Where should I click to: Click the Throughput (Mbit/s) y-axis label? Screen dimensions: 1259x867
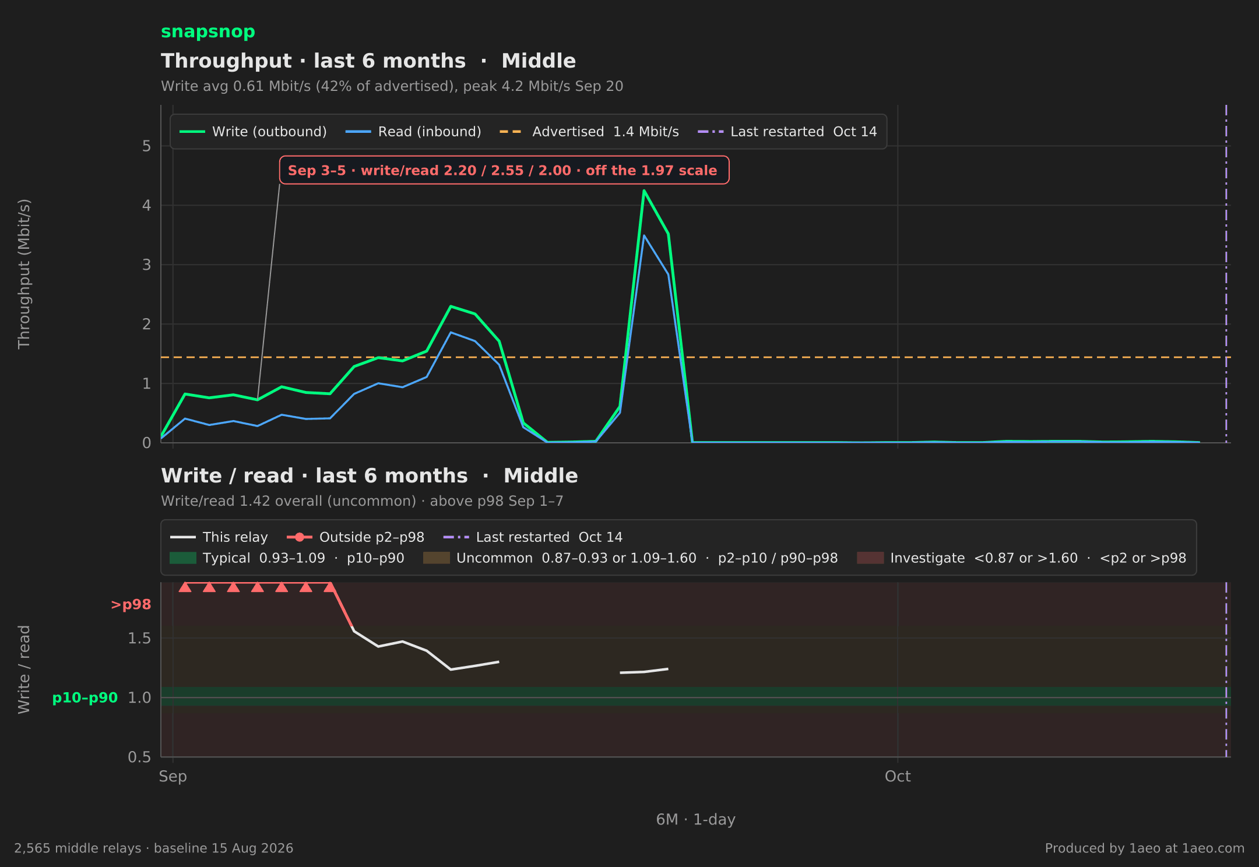[x=24, y=274]
